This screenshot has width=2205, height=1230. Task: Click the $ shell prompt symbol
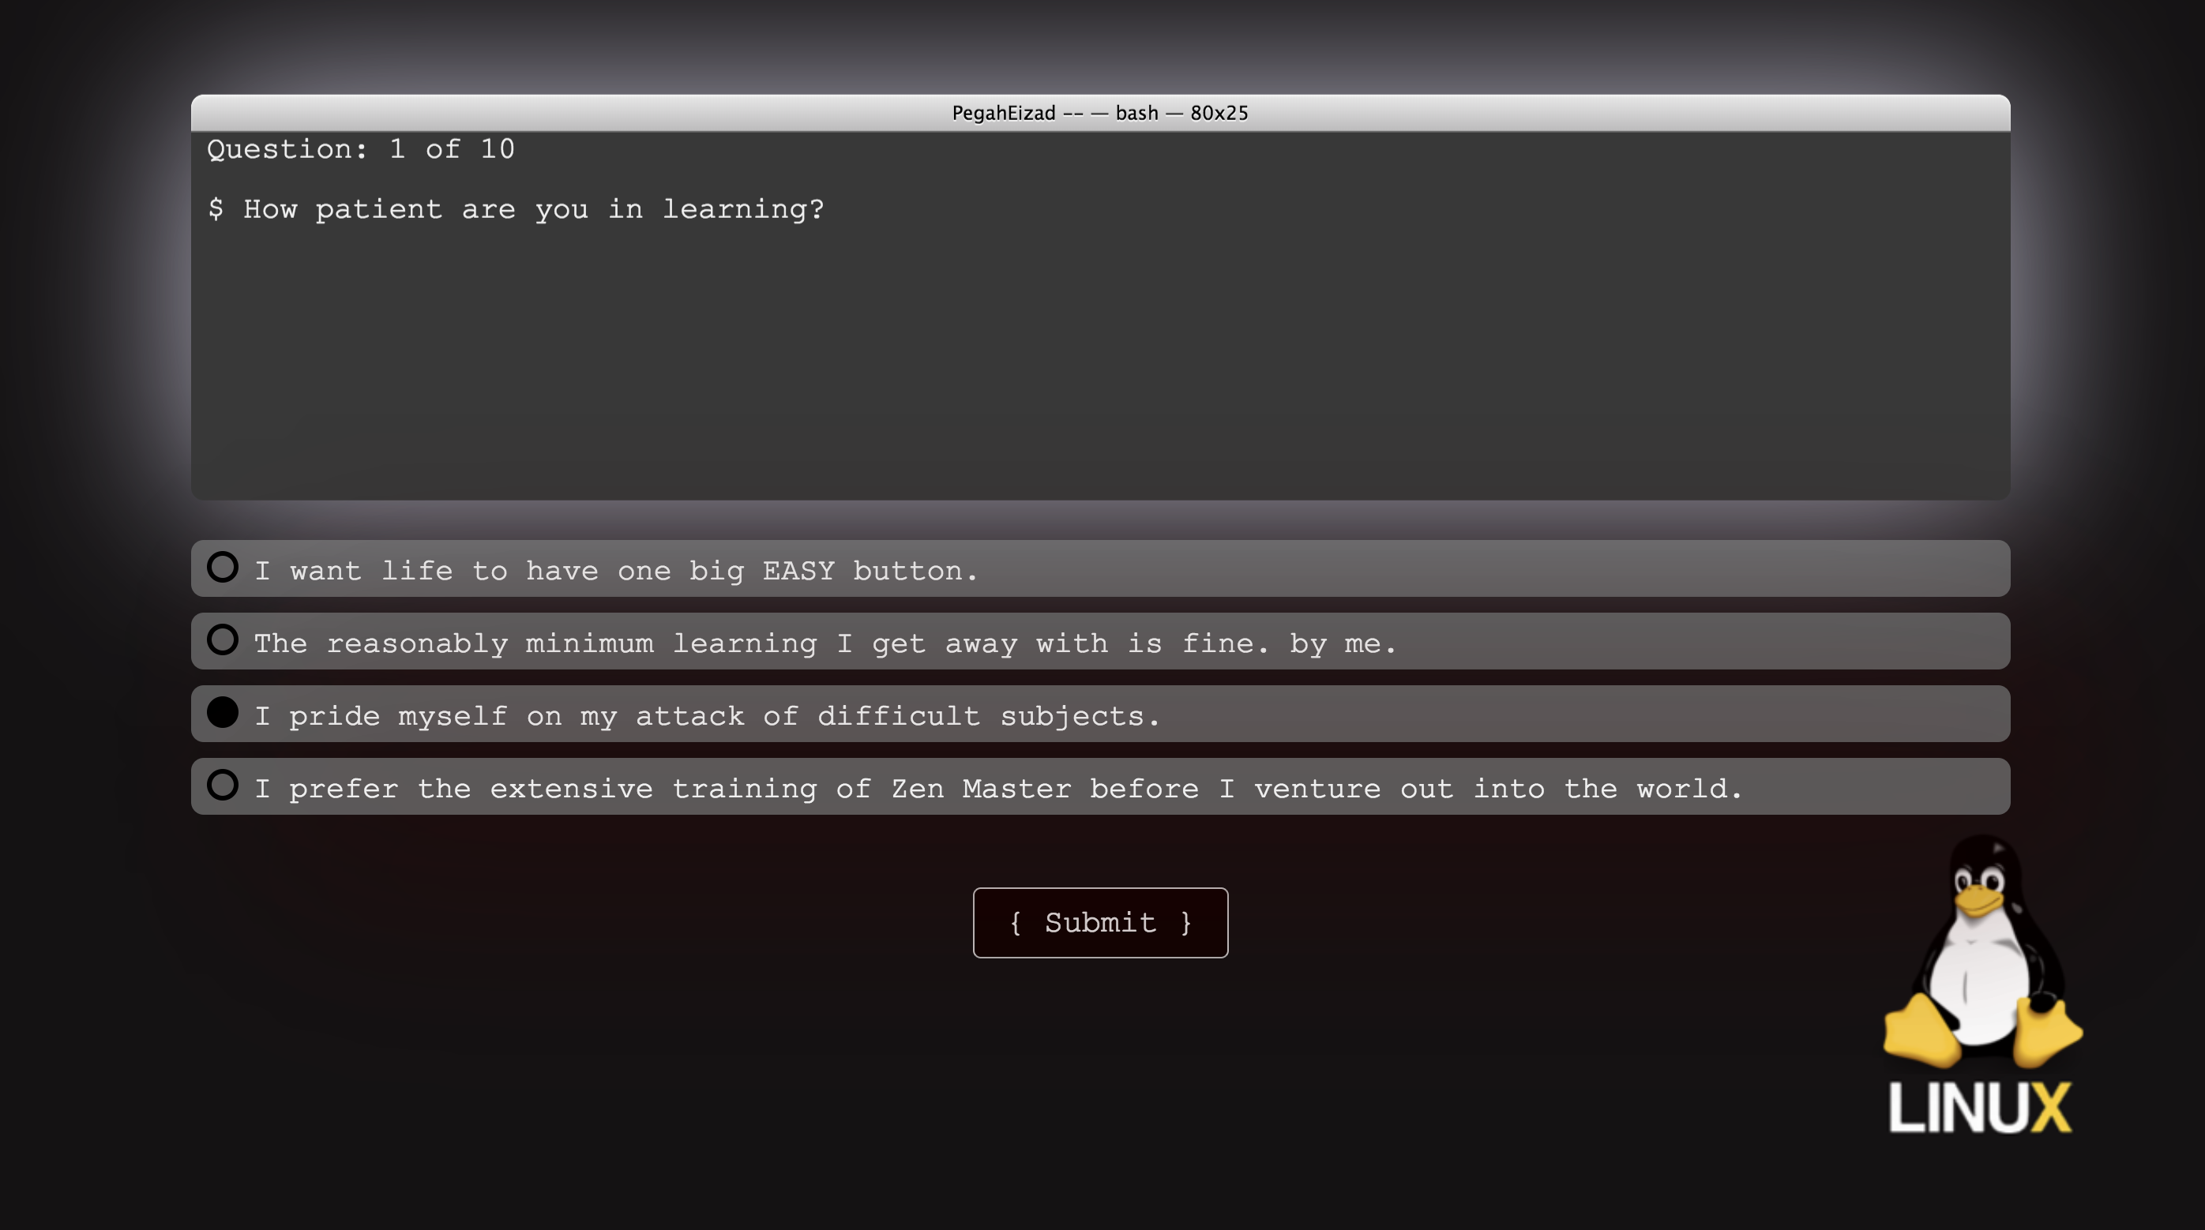[x=216, y=209]
